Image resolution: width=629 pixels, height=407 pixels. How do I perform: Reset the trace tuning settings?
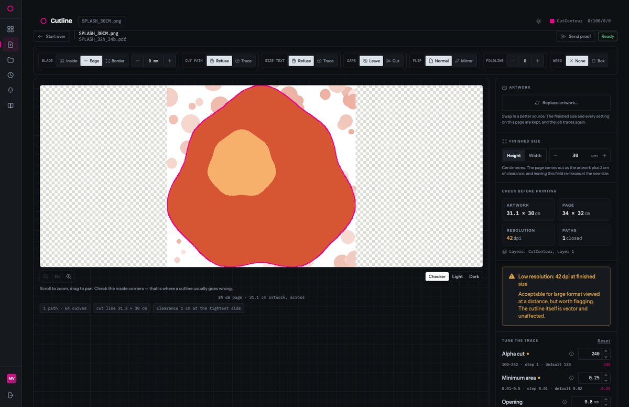(604, 341)
